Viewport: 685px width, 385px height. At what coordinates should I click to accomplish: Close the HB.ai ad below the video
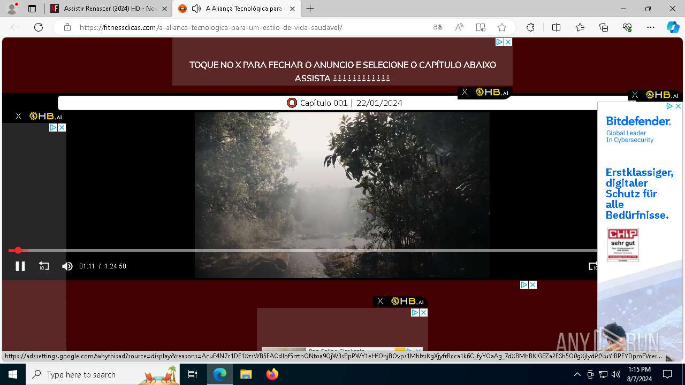tap(380, 301)
